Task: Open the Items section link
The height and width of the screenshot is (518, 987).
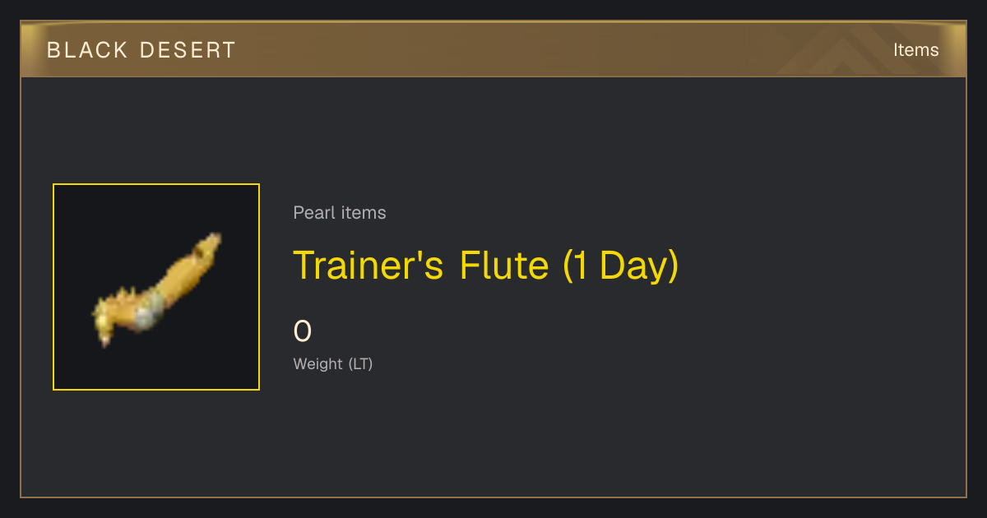Action: (915, 50)
